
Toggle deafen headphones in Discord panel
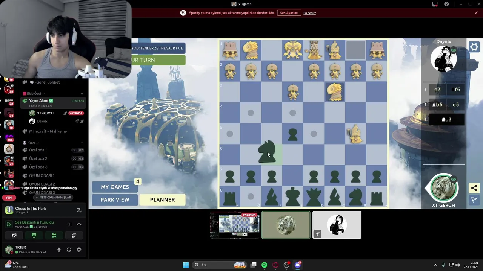[x=69, y=250]
